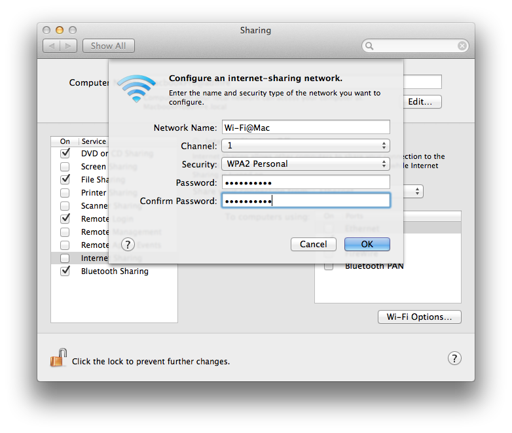Clear the search field with the X icon

coord(462,46)
